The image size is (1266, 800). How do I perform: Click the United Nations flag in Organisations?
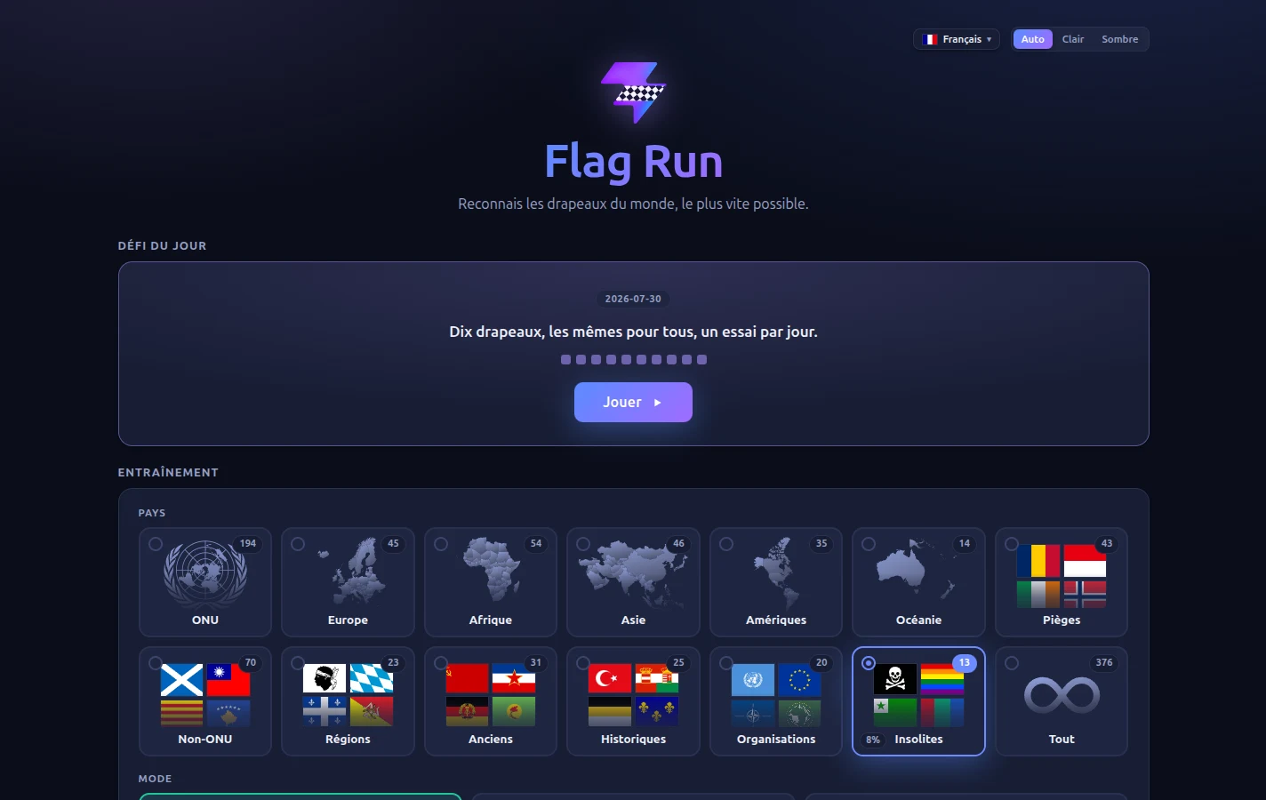pos(753,680)
